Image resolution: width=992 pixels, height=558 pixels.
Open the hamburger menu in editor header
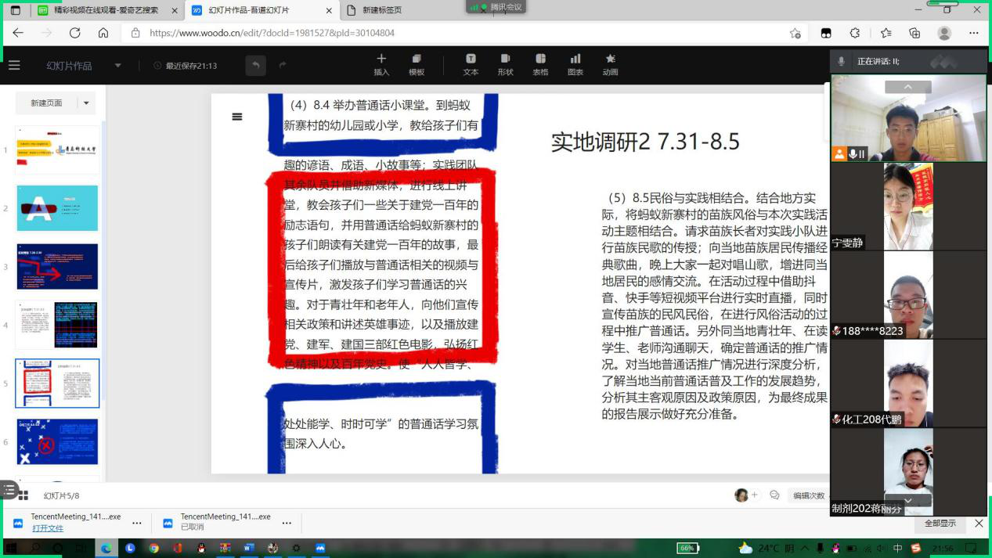(14, 66)
